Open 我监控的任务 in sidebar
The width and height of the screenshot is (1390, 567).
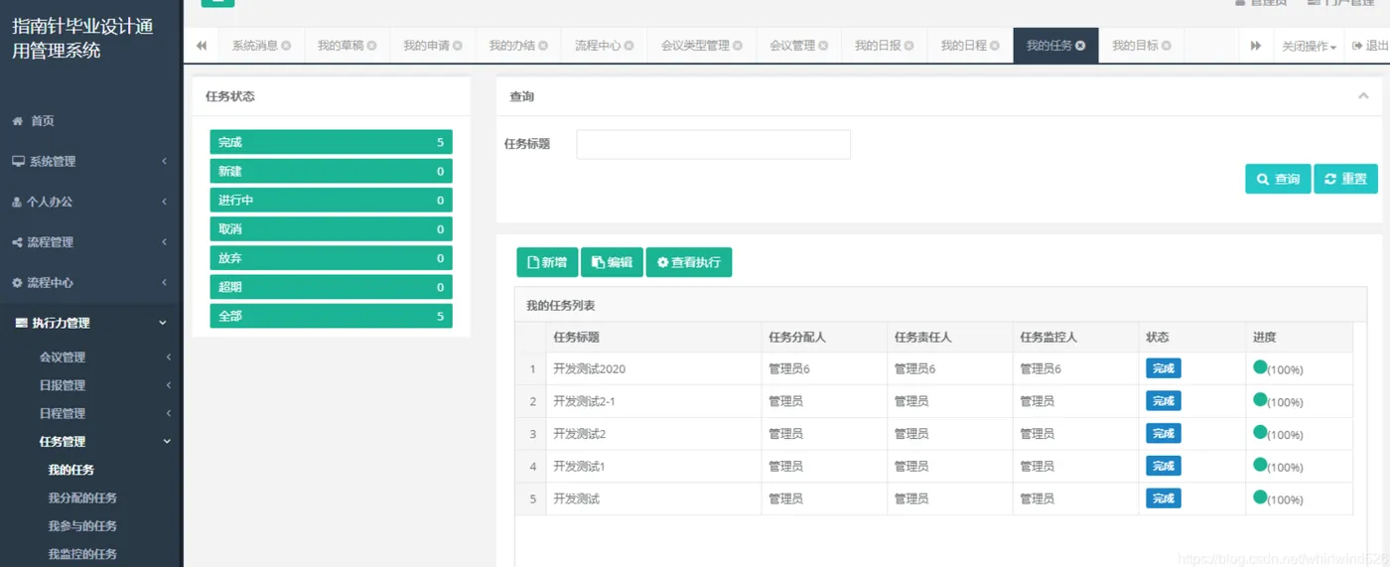tap(82, 554)
